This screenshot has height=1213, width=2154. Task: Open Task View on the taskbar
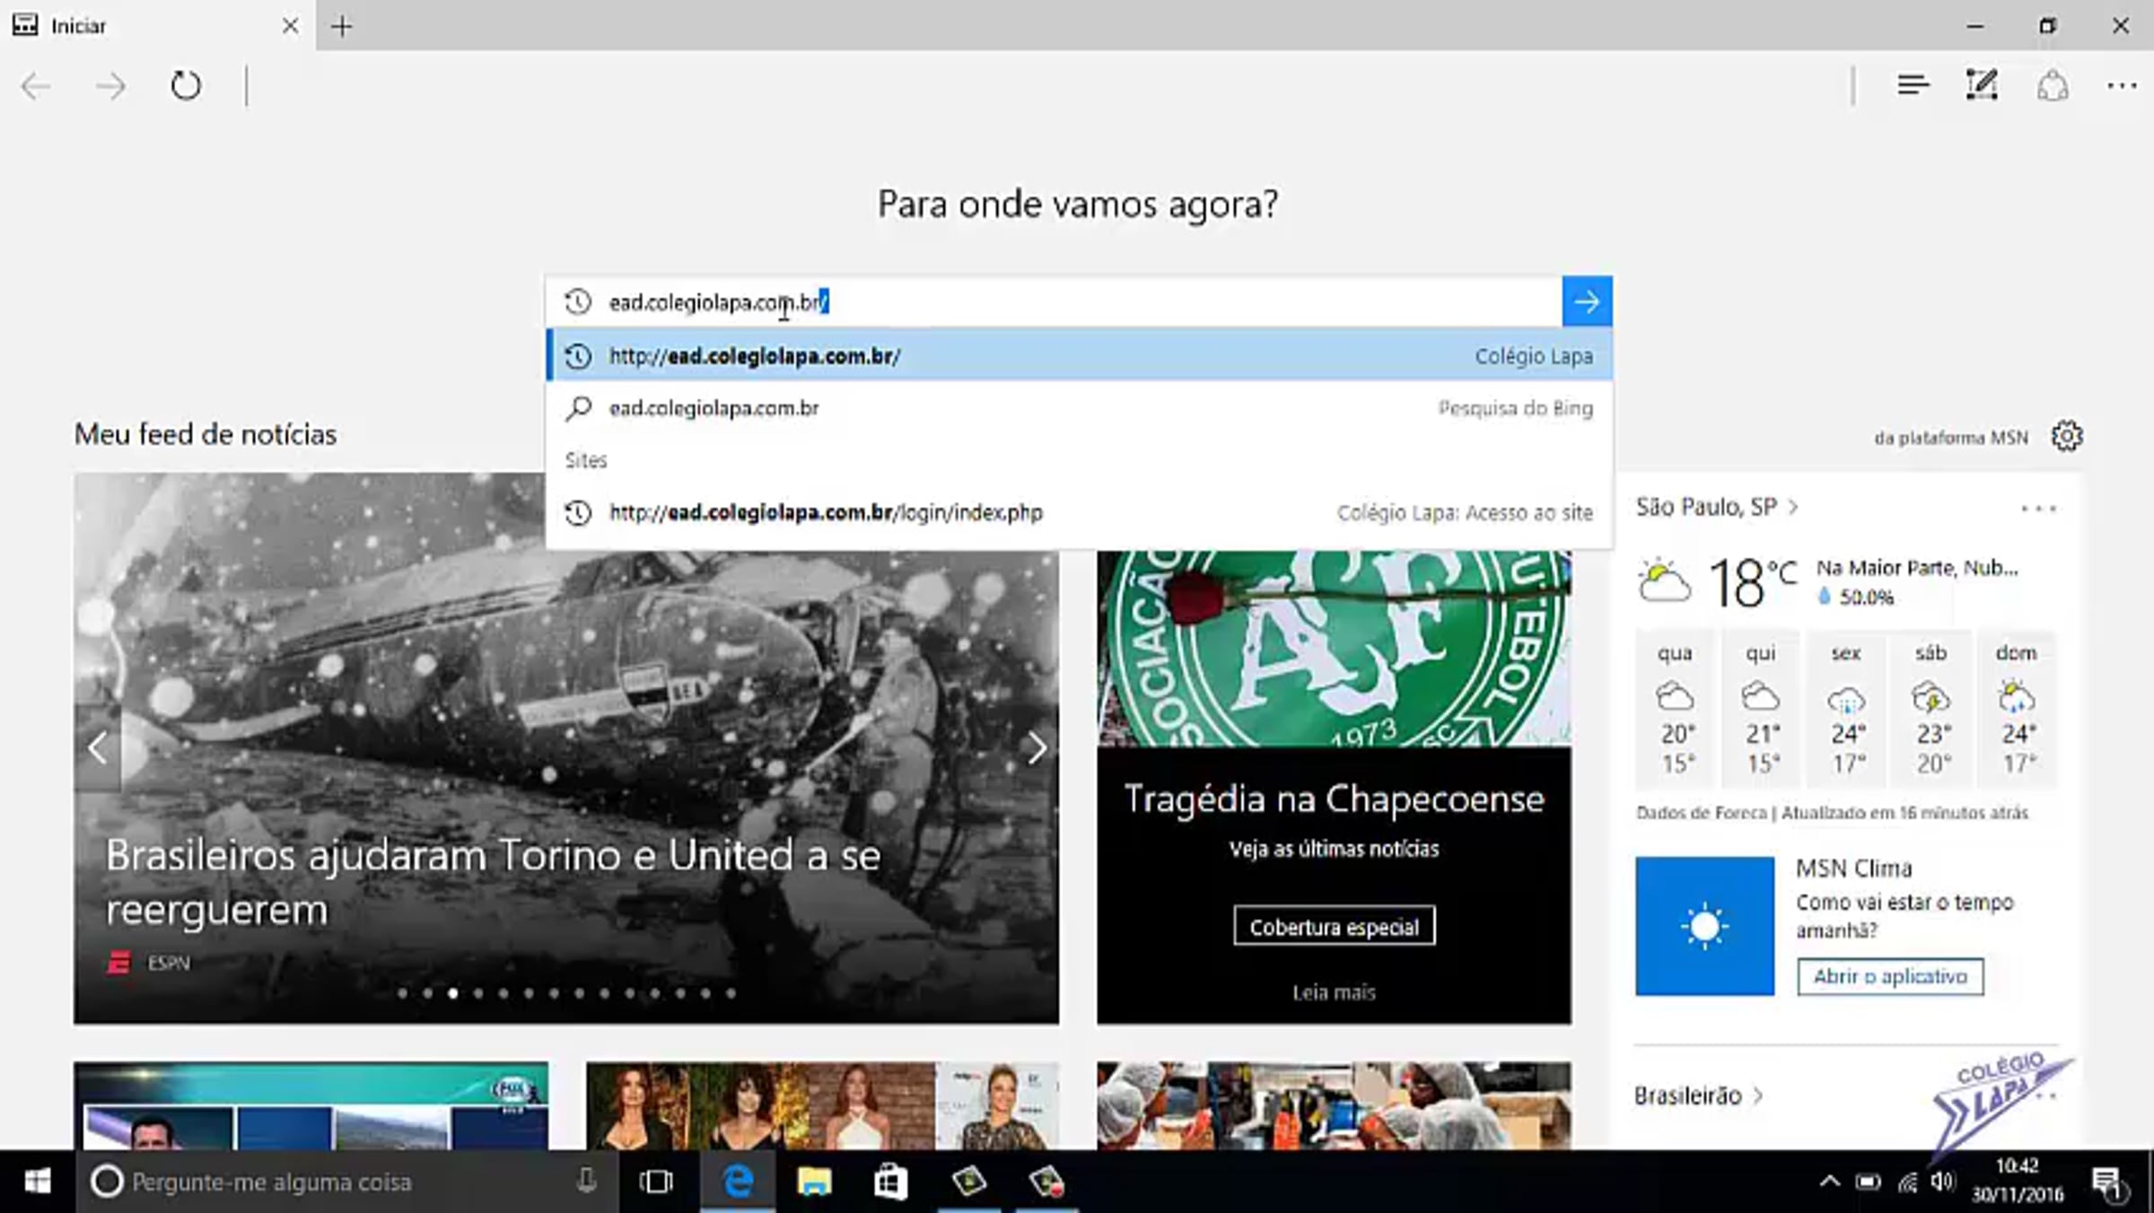pos(656,1182)
